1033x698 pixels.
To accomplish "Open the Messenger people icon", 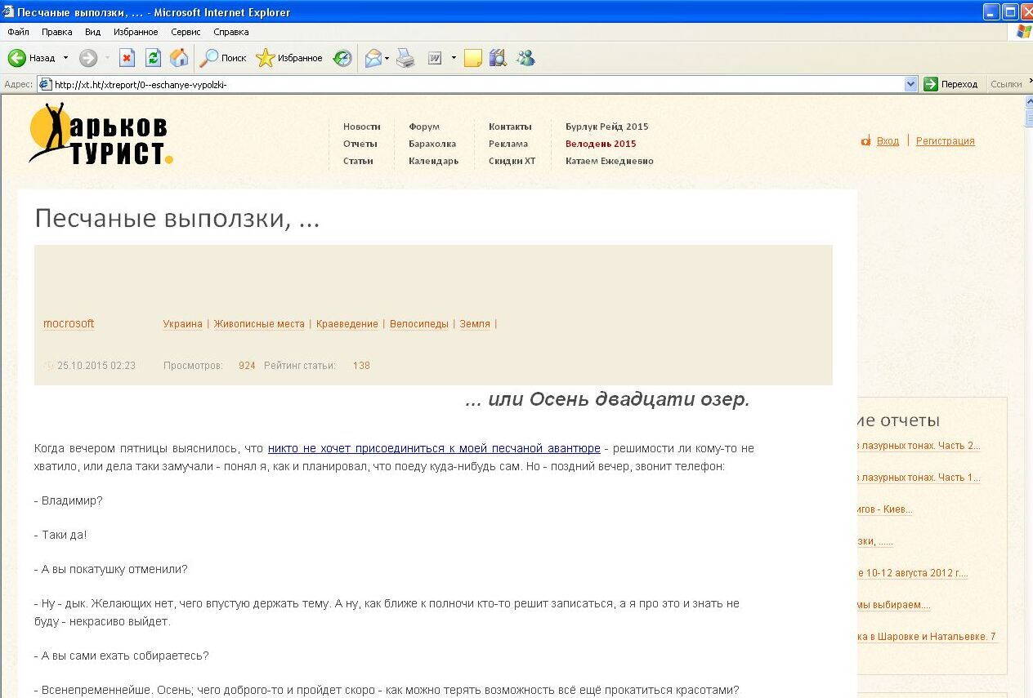I will point(525,58).
